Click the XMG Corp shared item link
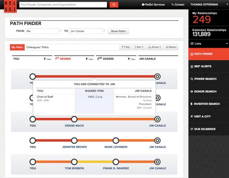 coord(95,97)
